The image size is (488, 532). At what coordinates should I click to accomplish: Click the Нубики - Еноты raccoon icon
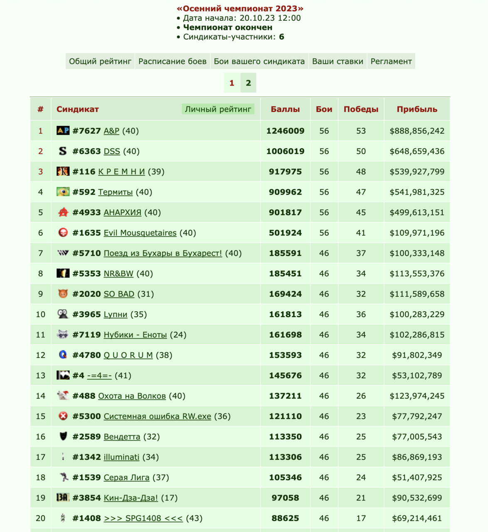(63, 334)
